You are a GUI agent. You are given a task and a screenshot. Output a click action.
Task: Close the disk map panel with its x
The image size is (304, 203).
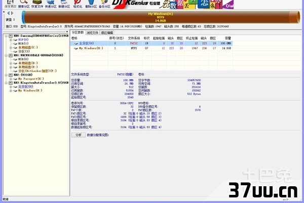coord(4,12)
